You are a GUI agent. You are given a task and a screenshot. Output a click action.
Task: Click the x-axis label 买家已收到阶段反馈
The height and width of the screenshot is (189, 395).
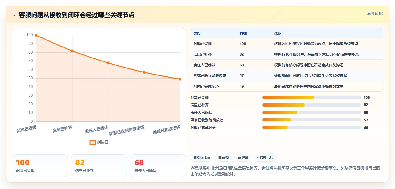(x=127, y=130)
